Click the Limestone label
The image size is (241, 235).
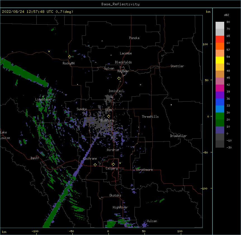click(43, 99)
